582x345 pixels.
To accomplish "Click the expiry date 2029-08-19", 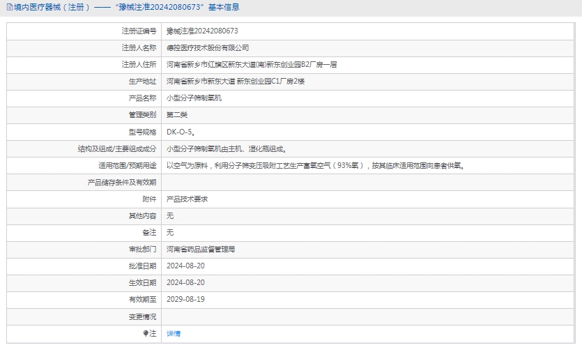I will (x=185, y=300).
